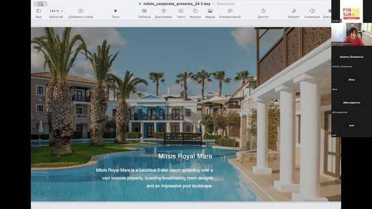Select the alina.saparova participant tile
Viewport: 372px width, 209px height.
pos(352,103)
